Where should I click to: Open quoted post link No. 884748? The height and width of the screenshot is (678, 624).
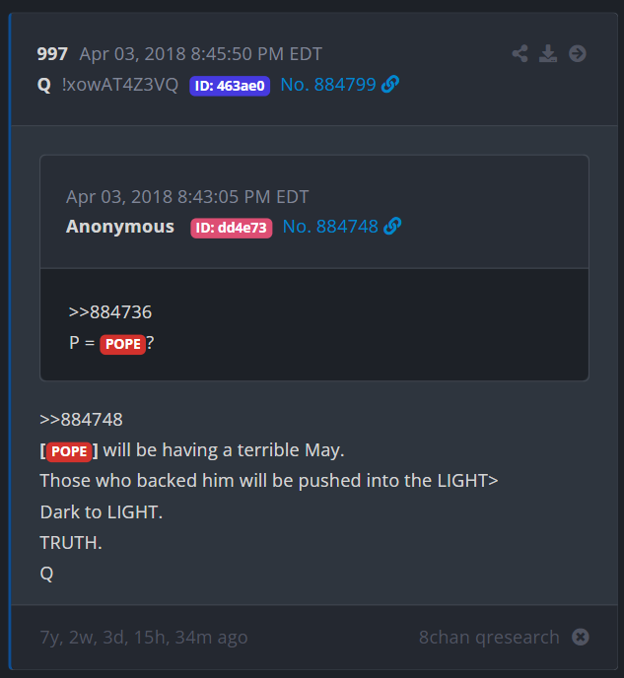(330, 226)
